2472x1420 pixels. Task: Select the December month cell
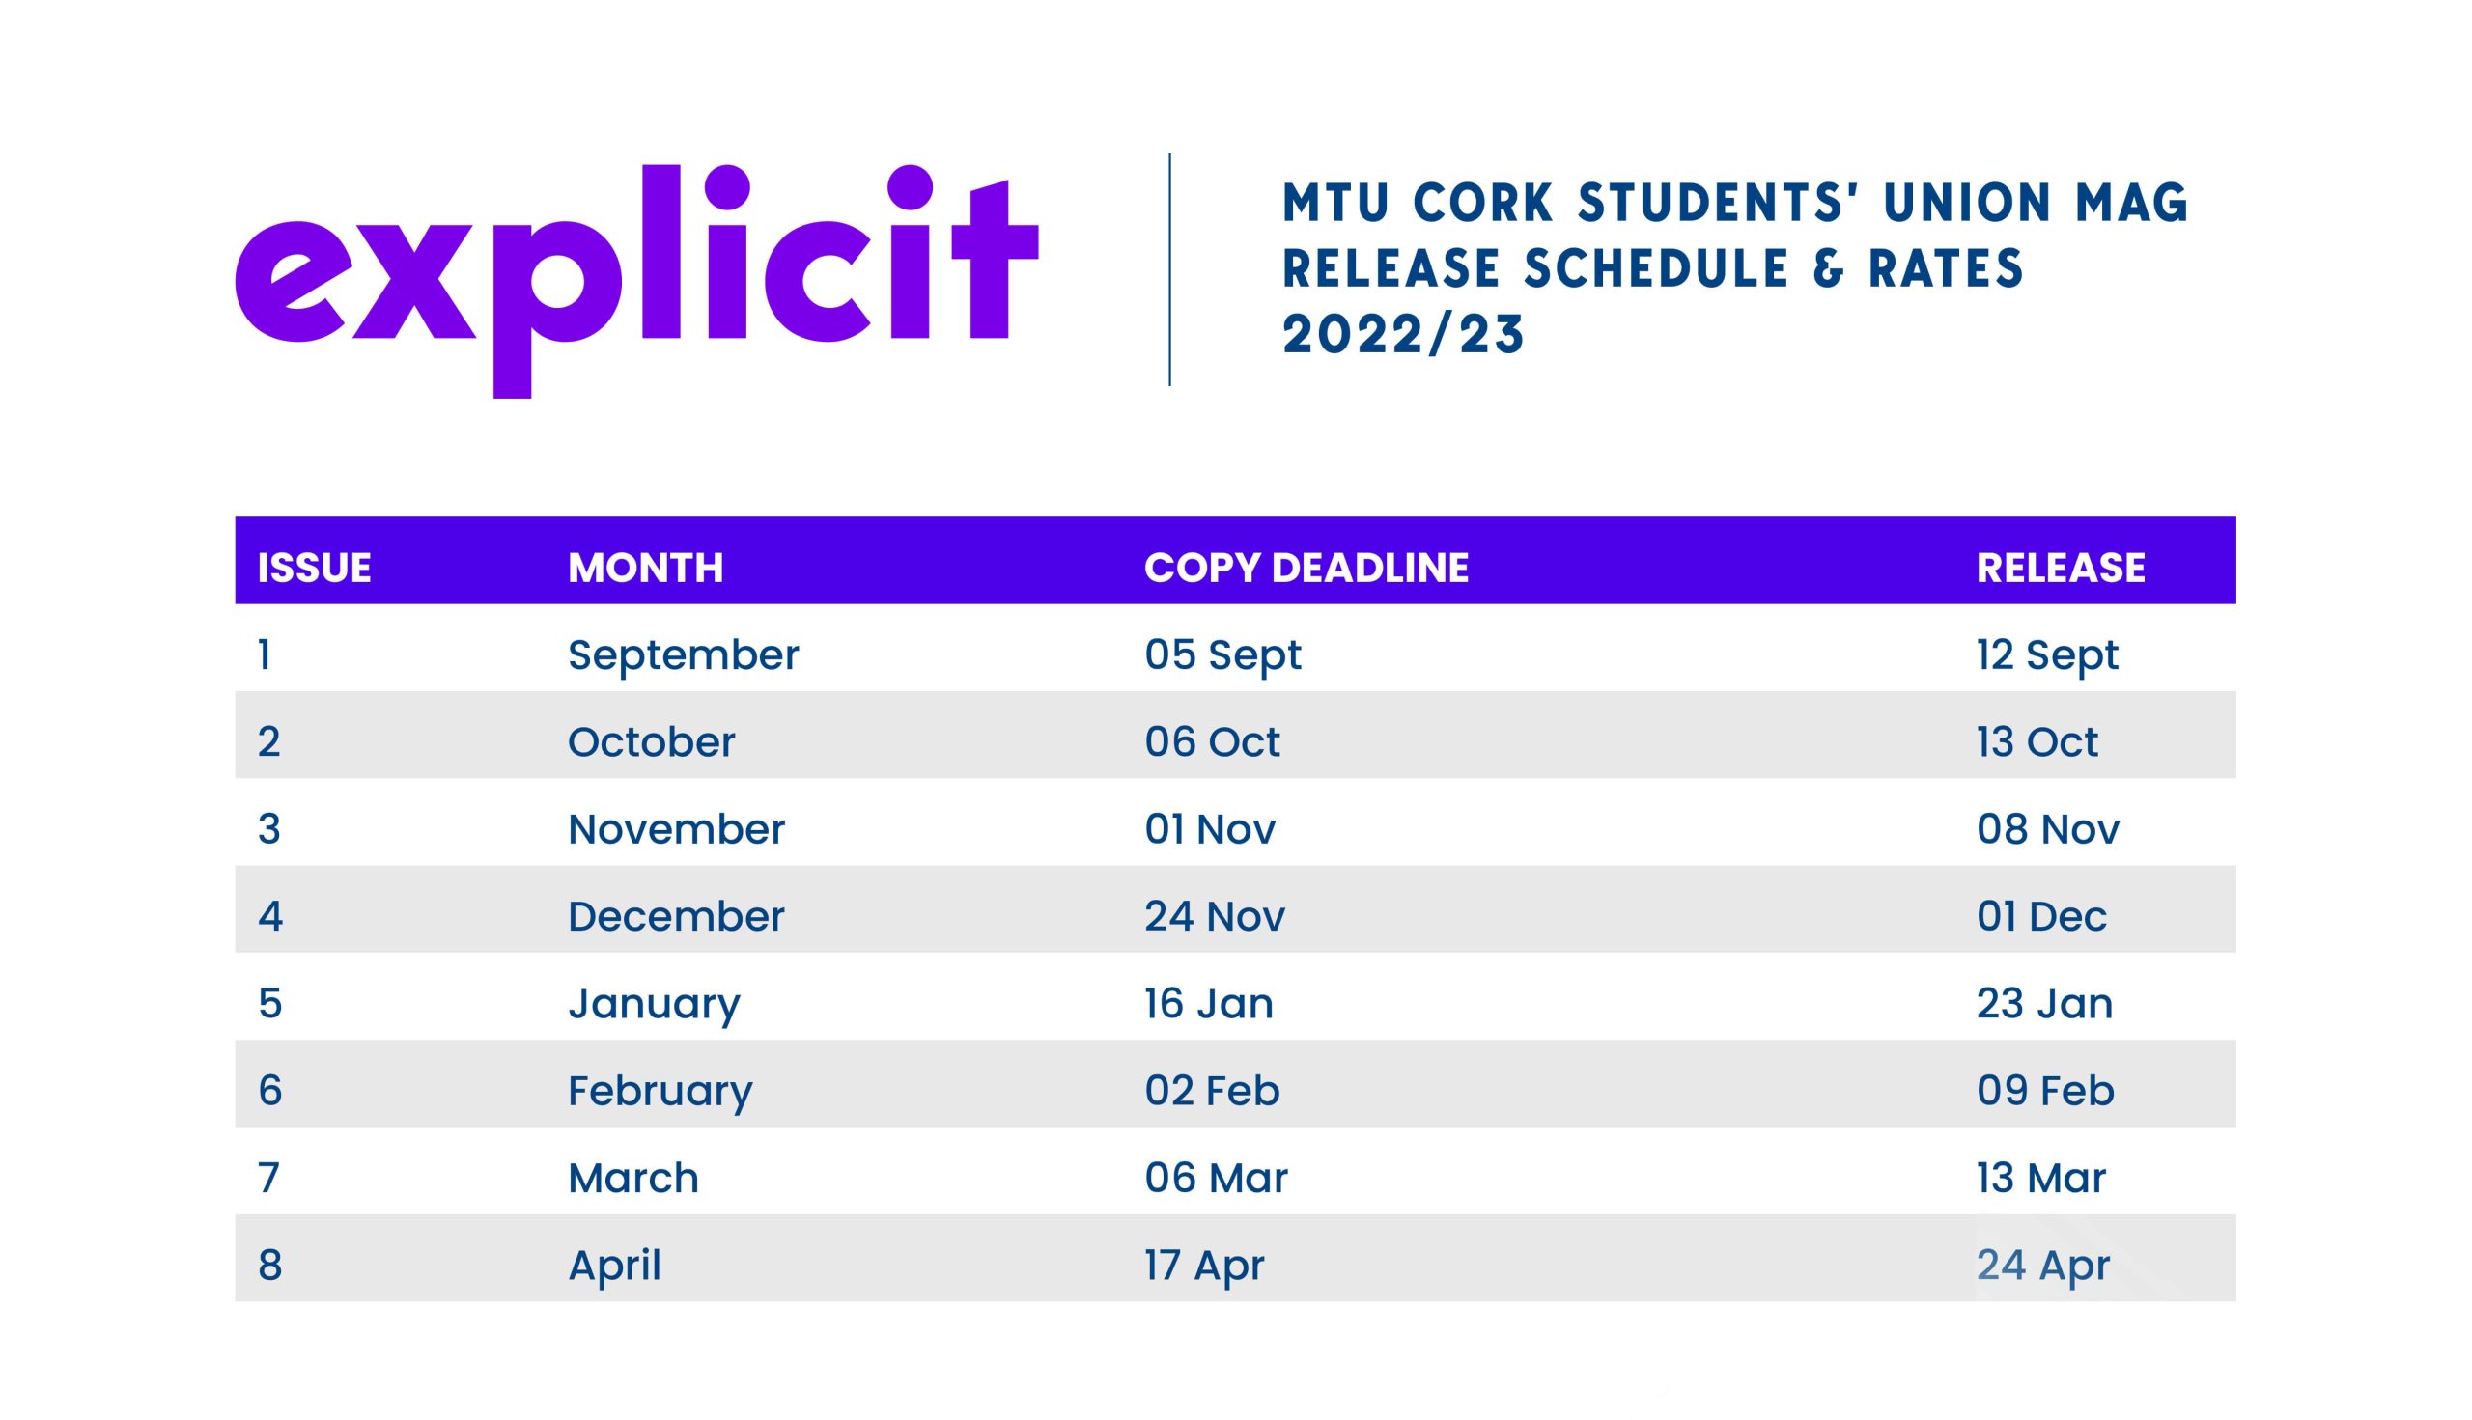coord(676,916)
